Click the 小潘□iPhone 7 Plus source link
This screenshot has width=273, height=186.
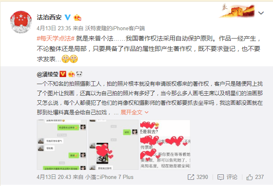tap(109, 177)
